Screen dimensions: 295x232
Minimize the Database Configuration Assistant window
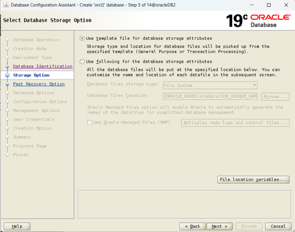coord(252,5)
